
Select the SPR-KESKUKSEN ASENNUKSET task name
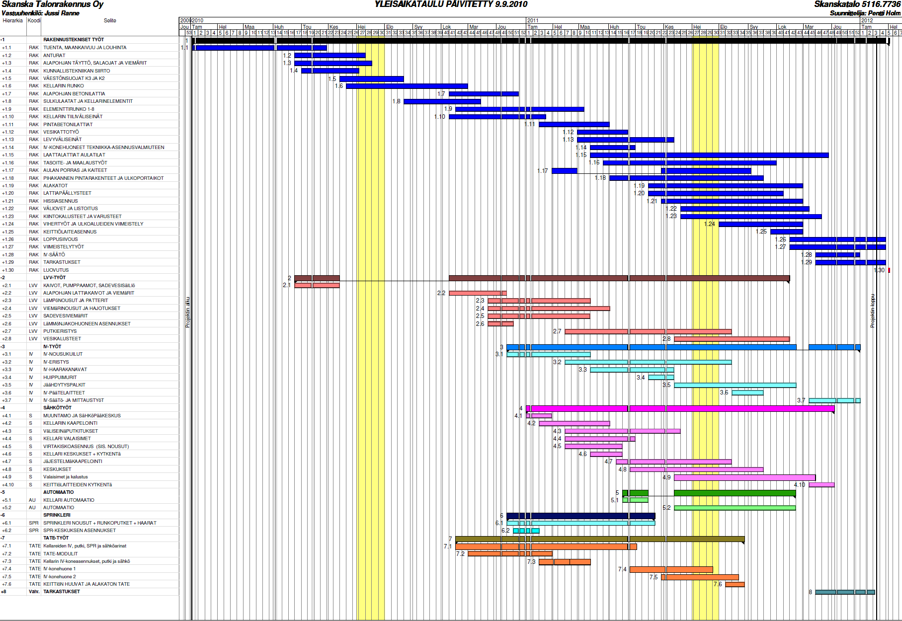click(80, 531)
